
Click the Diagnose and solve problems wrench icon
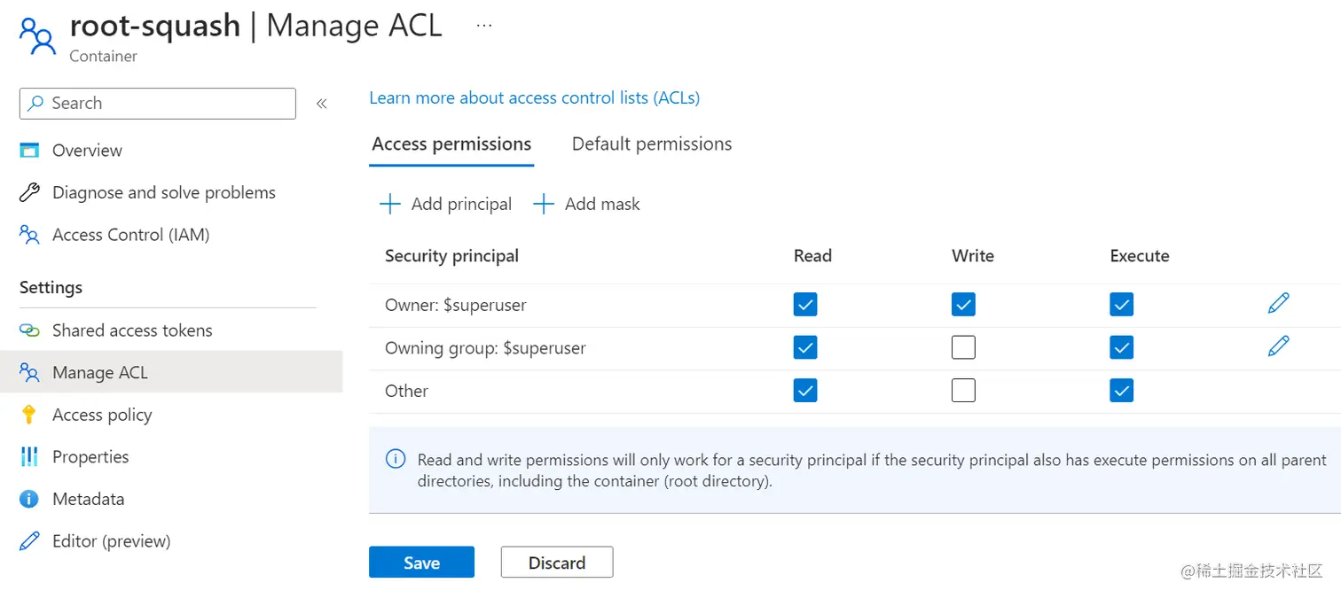coord(29,193)
